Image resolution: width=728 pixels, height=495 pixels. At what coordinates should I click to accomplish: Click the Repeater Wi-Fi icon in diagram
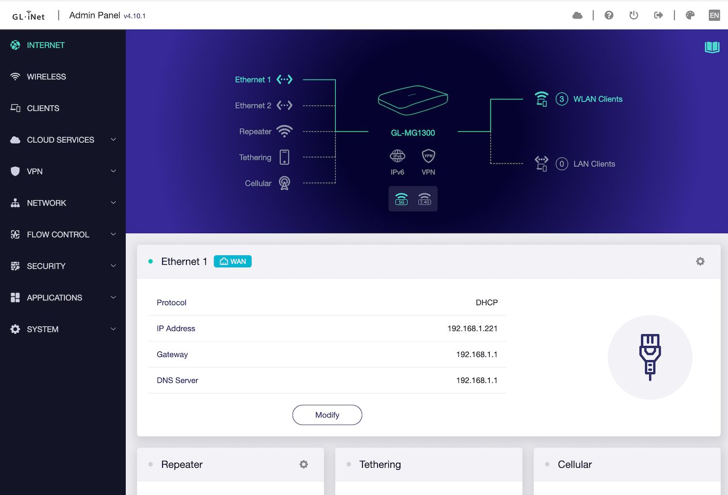tap(284, 132)
